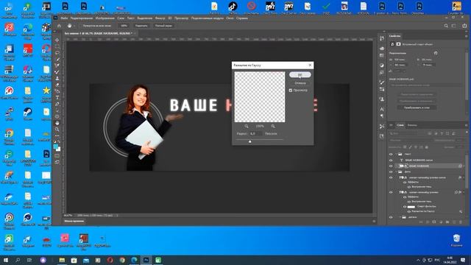471x265 pixels.
Task: Open the white background color swatch
Action: point(59,149)
